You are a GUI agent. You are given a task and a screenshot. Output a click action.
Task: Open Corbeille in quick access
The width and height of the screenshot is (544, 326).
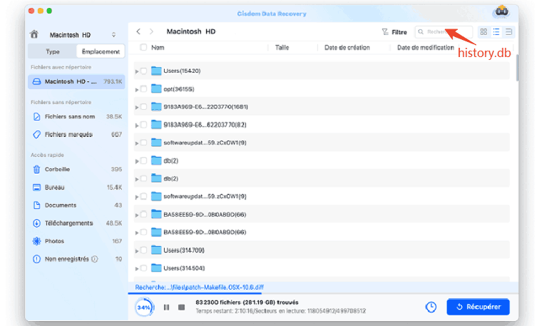76,170
